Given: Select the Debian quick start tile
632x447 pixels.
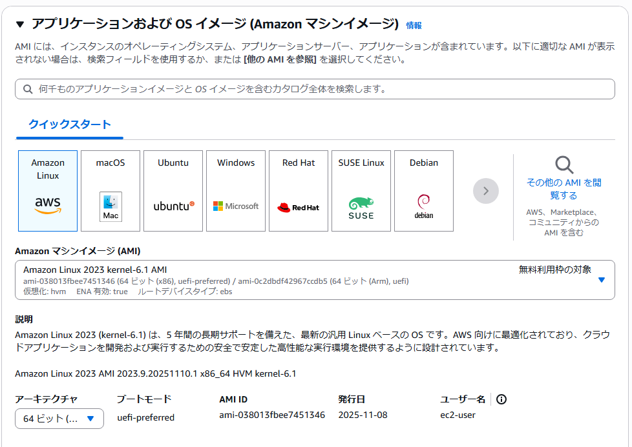Looking at the screenshot, I should point(424,191).
